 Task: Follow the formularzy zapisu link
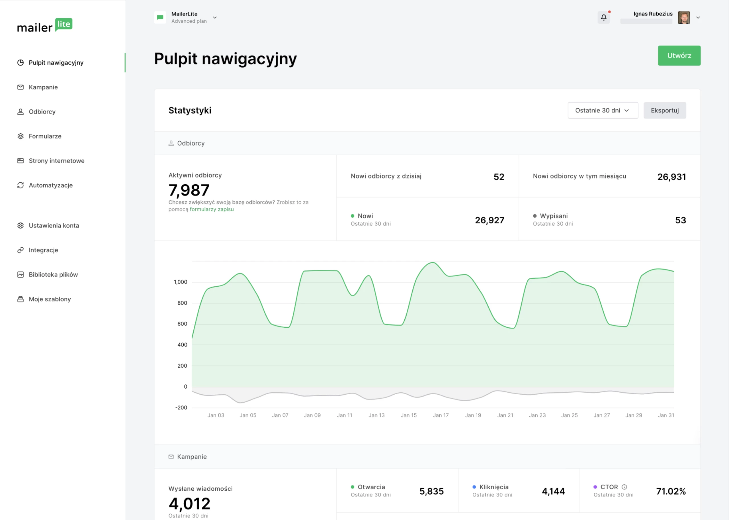point(212,209)
